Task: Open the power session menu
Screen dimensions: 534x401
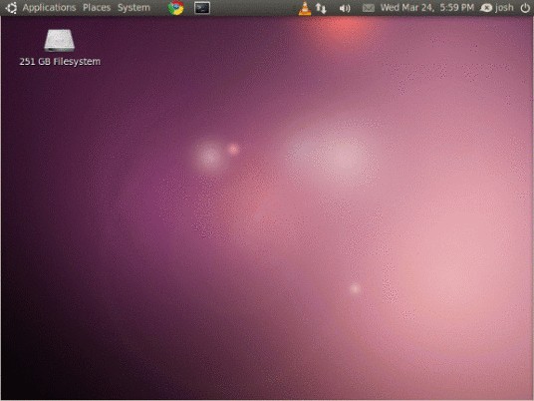Action: pos(525,8)
